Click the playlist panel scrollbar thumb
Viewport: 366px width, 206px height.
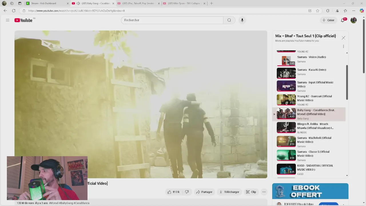(347, 82)
